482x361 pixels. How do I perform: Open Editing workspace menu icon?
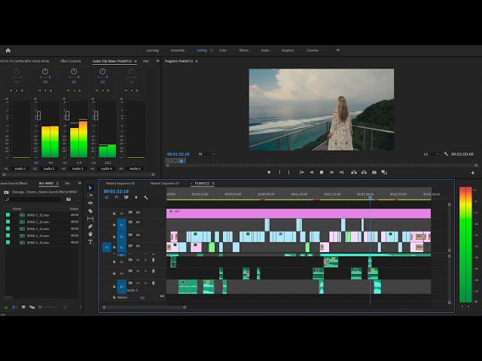[x=212, y=50]
